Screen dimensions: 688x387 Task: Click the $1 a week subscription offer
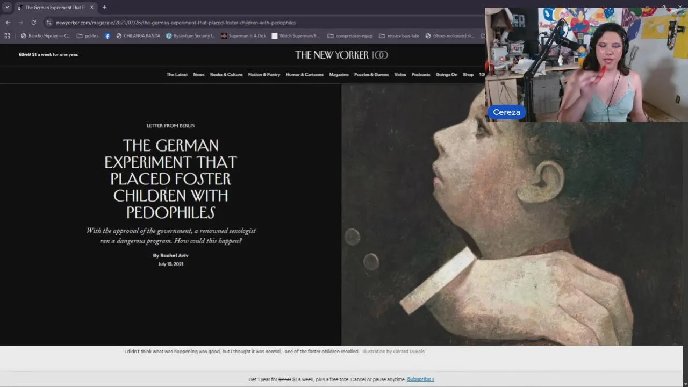[48, 54]
